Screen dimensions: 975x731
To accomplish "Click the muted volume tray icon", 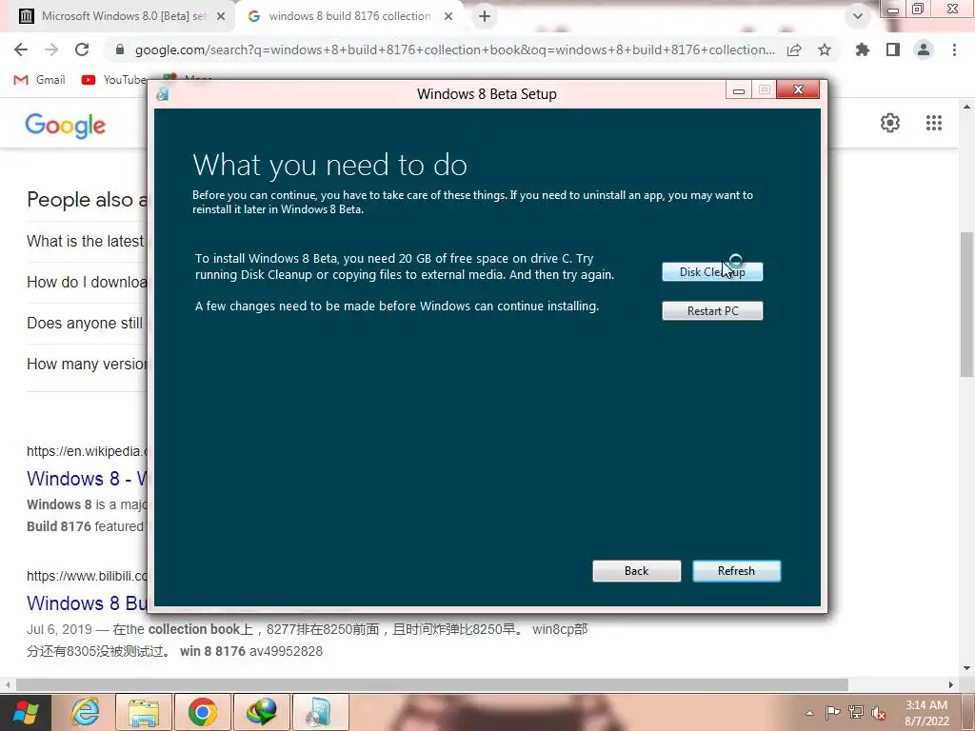I will click(879, 714).
